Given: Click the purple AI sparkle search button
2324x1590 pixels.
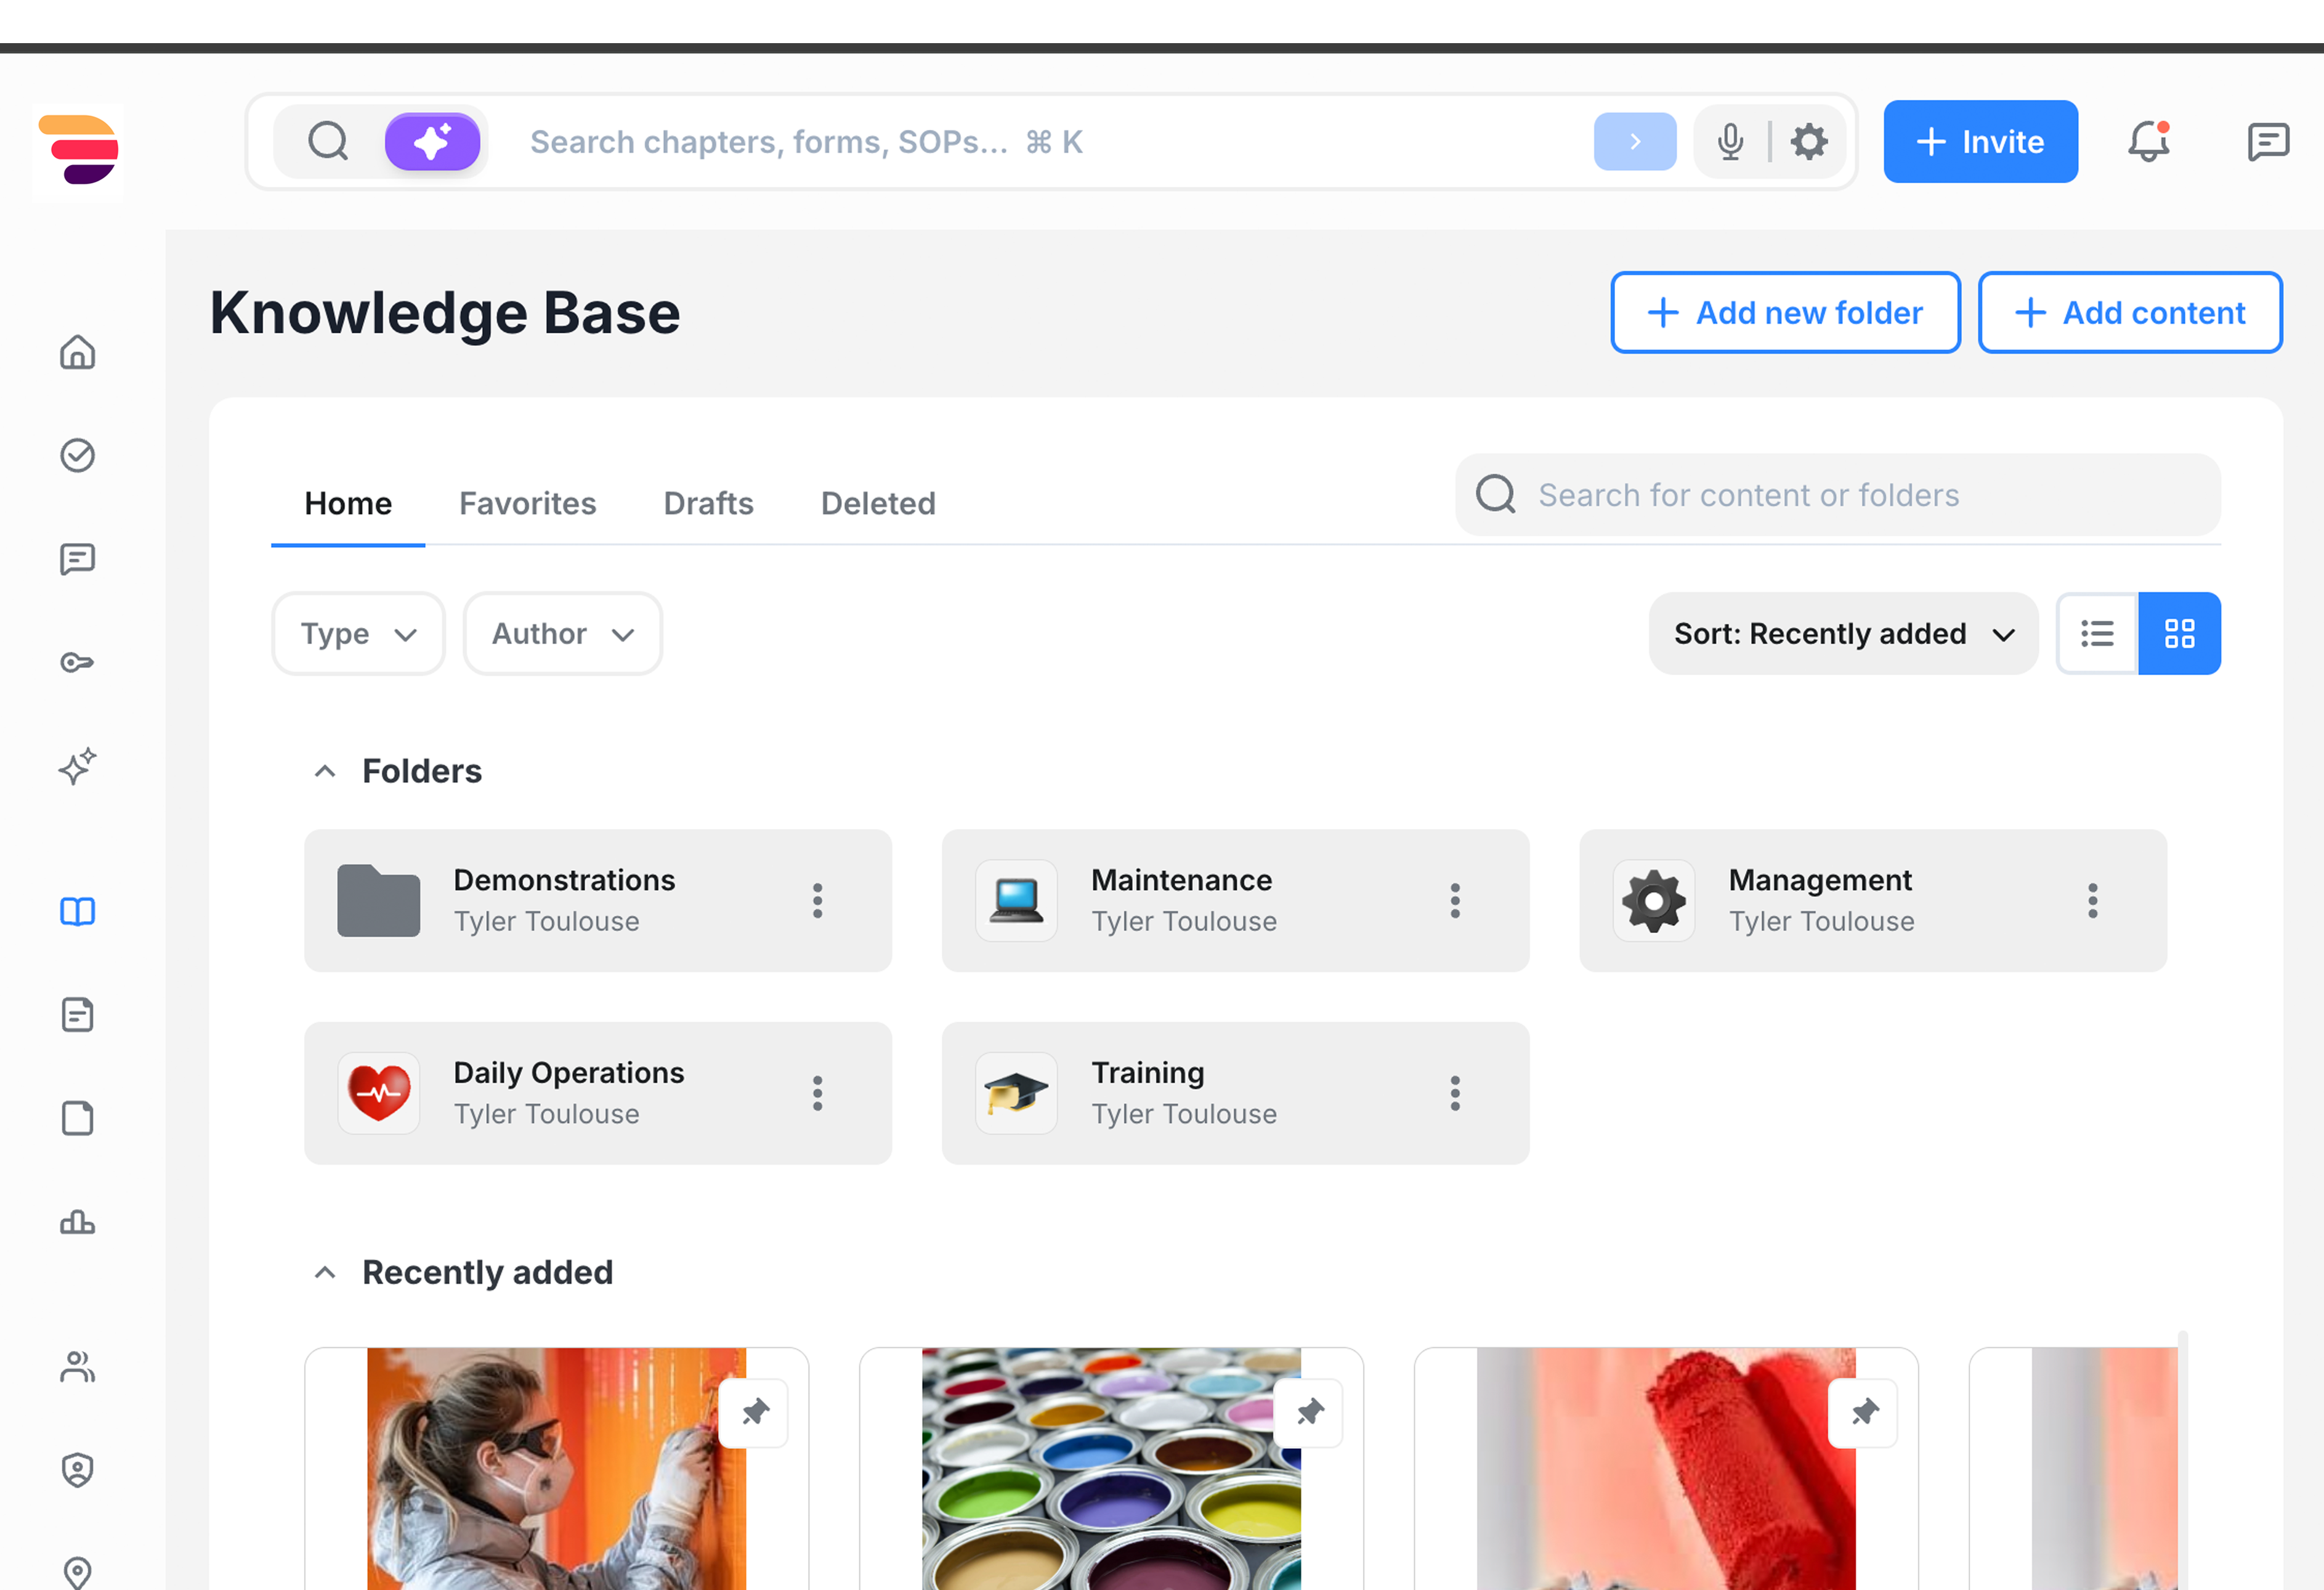Looking at the screenshot, I should coord(432,142).
